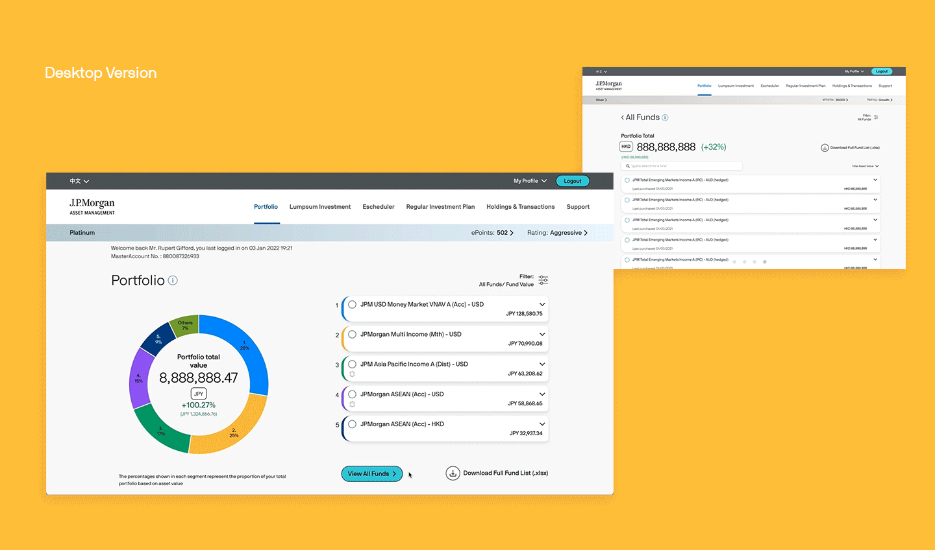This screenshot has width=935, height=550.
Task: Open Holdings & Transactions tab in main window
Action: (x=521, y=207)
